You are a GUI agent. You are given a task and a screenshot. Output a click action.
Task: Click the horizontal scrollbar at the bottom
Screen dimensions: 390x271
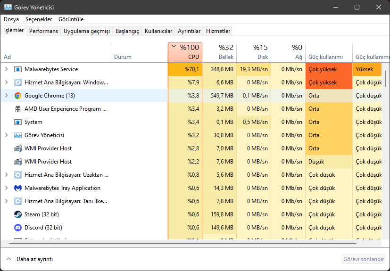pyautogui.click(x=183, y=244)
